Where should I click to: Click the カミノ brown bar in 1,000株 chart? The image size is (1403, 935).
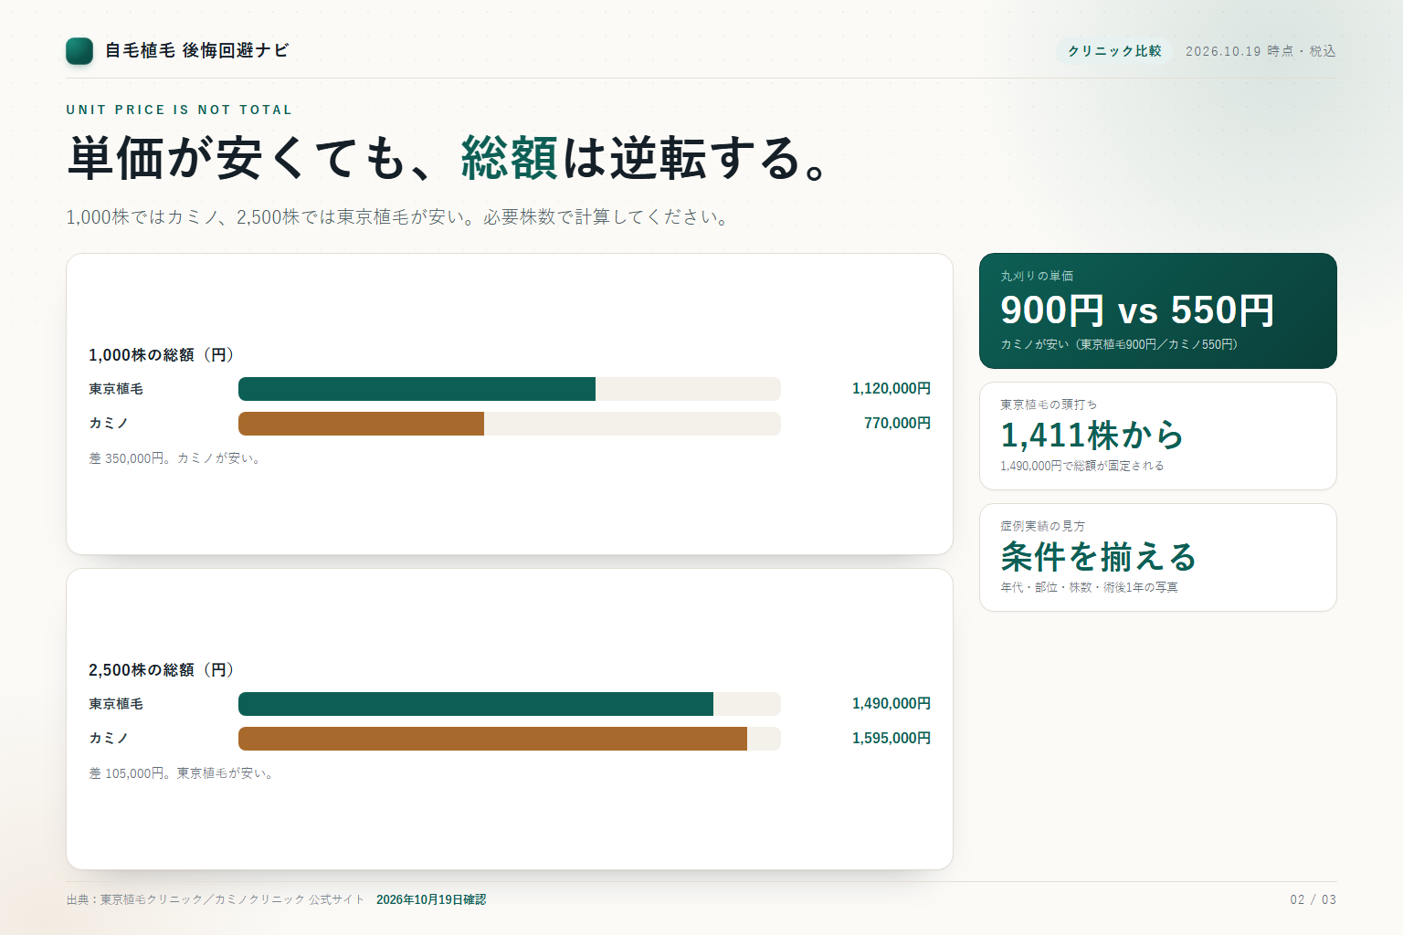pyautogui.click(x=361, y=424)
